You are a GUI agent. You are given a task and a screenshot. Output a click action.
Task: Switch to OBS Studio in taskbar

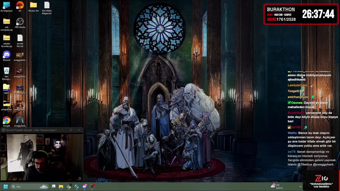(x=92, y=186)
